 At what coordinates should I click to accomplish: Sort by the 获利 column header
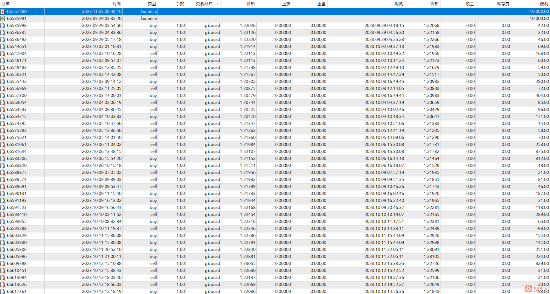(544, 4)
